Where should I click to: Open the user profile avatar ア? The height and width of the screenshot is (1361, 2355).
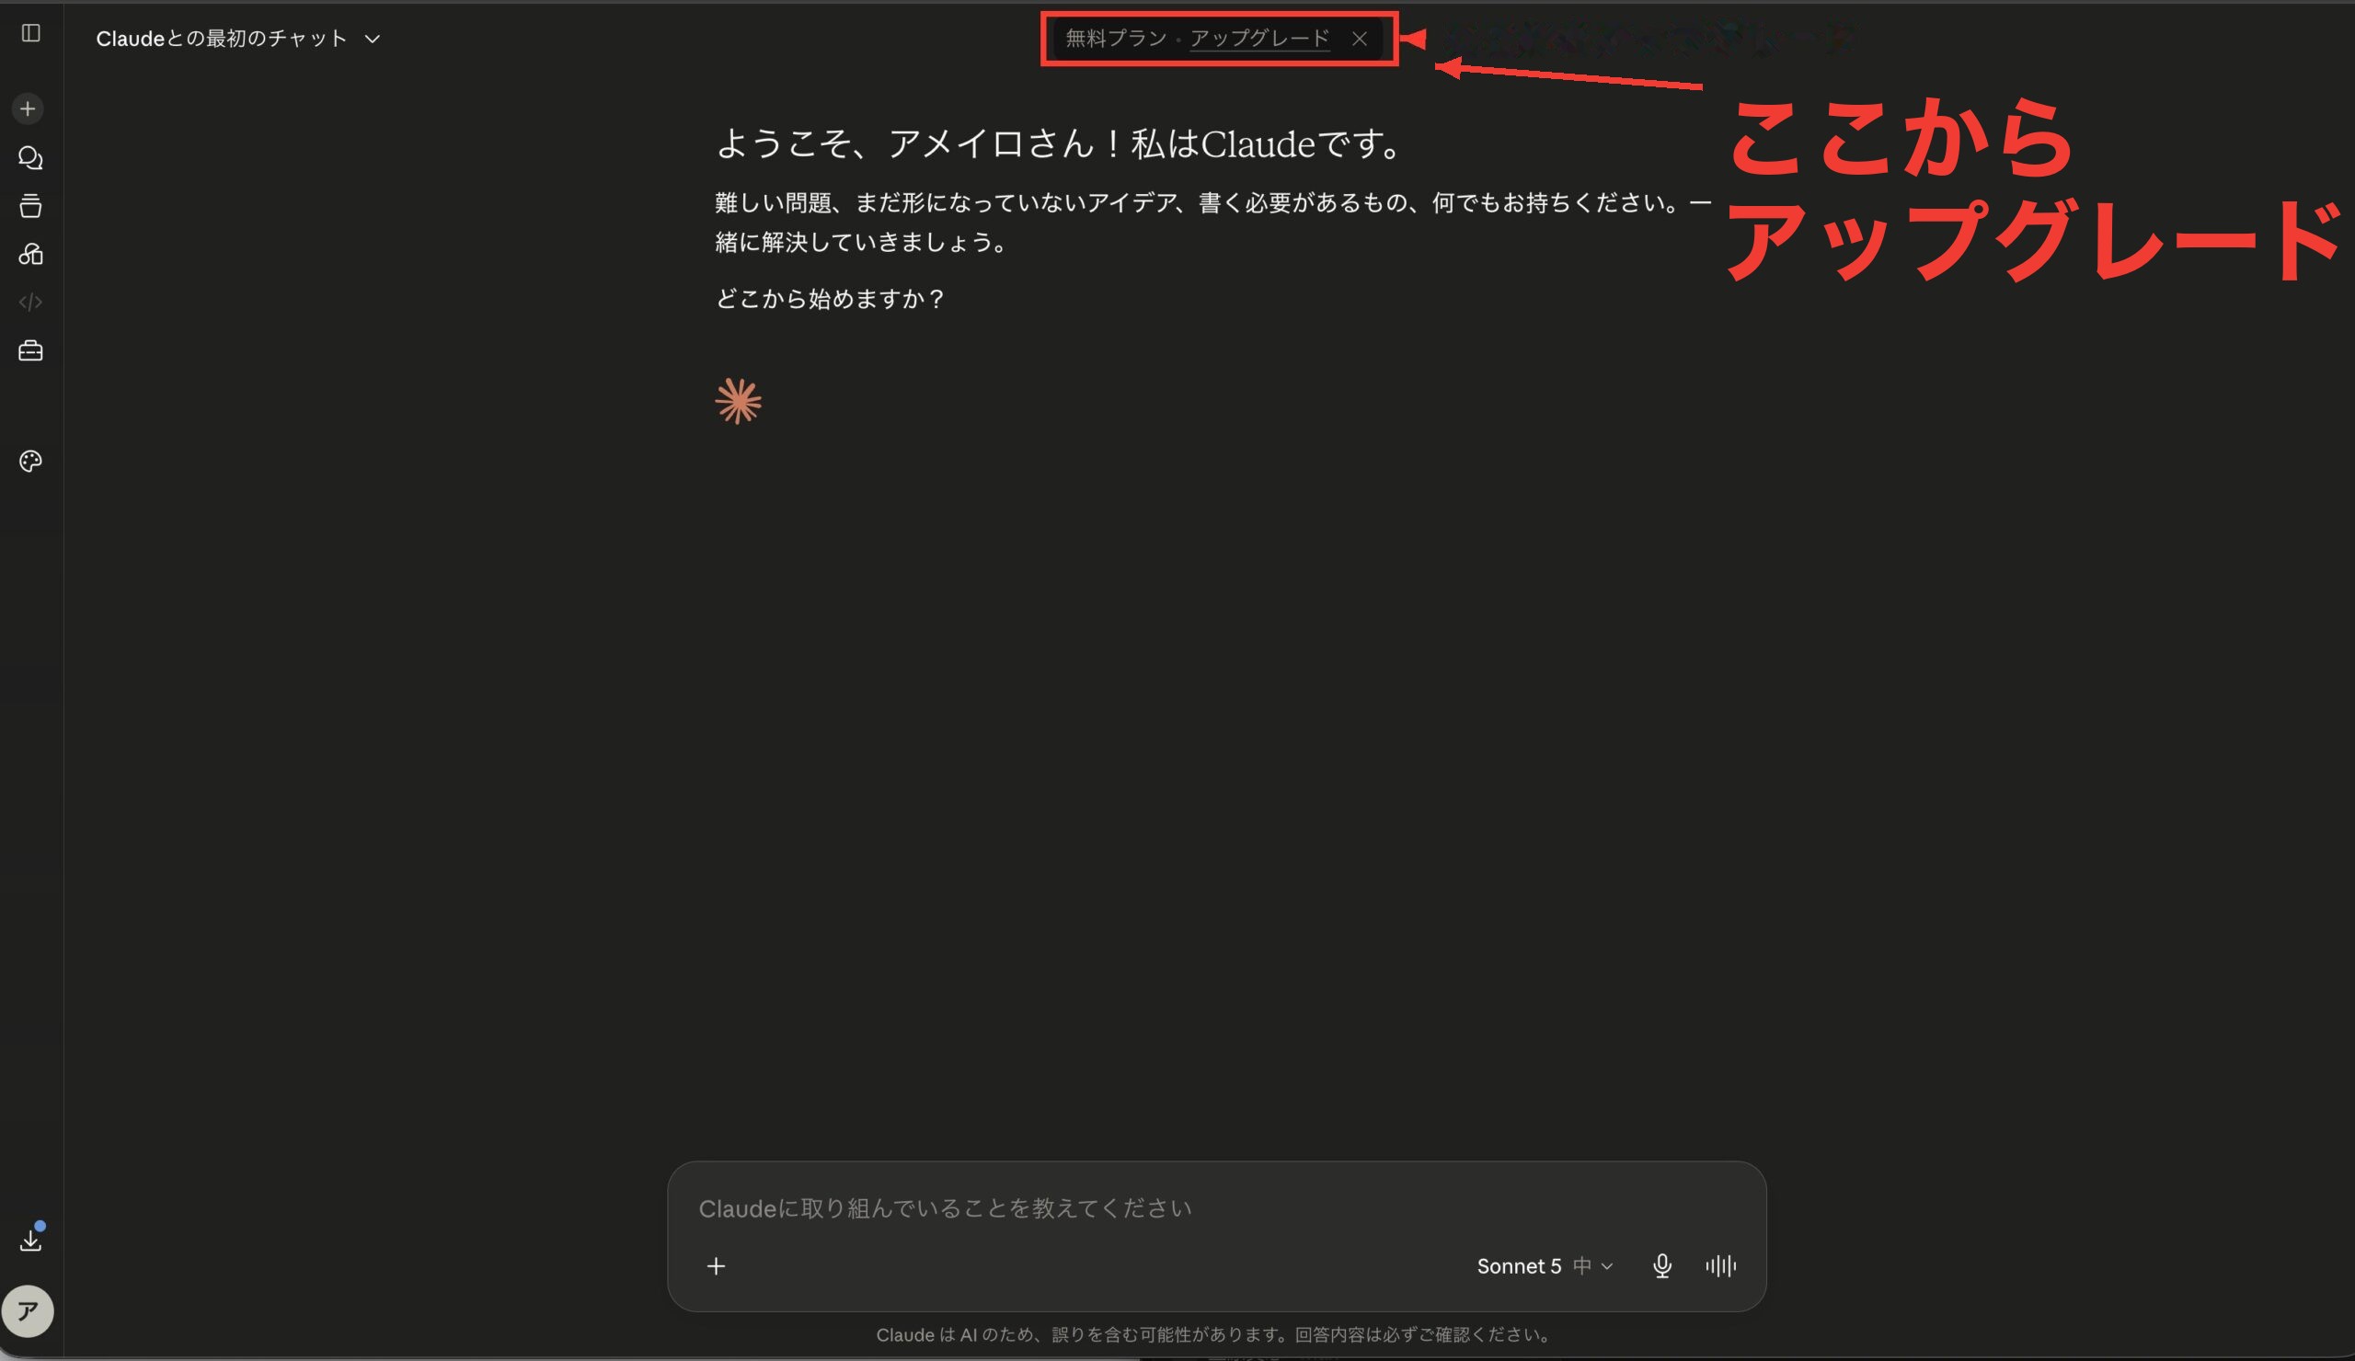coord(28,1310)
